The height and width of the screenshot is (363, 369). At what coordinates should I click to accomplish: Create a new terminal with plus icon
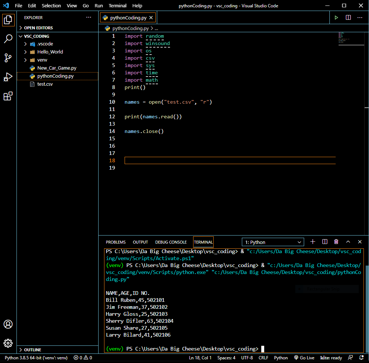click(313, 242)
